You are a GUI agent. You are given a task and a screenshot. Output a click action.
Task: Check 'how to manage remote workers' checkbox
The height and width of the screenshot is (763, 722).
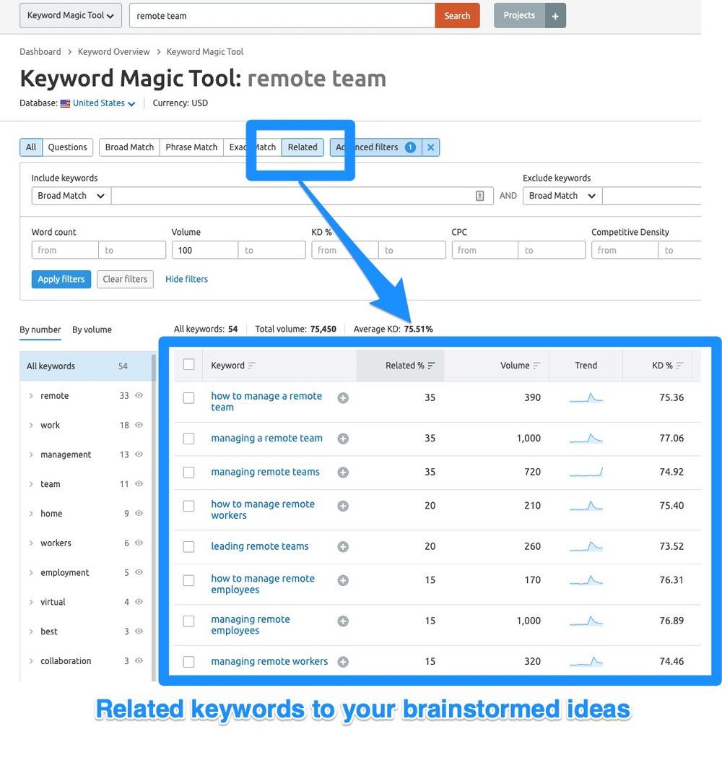click(188, 506)
